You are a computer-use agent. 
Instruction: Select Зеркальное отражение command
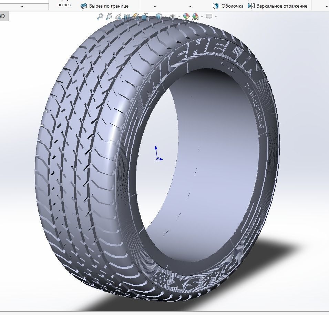pyautogui.click(x=282, y=6)
